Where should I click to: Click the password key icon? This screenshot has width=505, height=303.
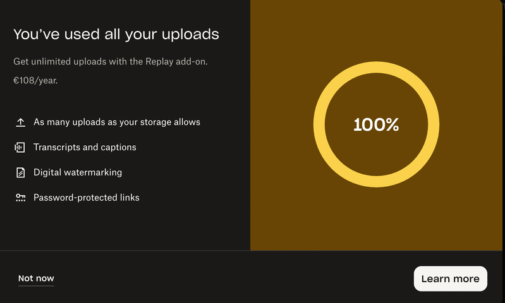(20, 198)
